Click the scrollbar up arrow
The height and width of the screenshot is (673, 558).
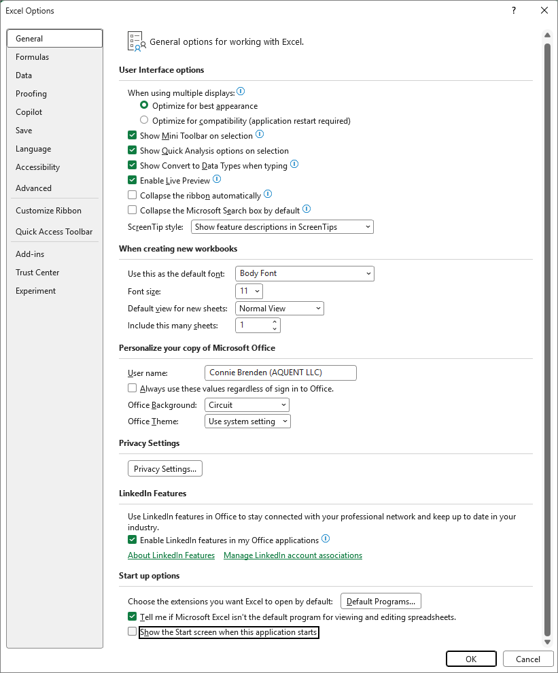click(547, 35)
